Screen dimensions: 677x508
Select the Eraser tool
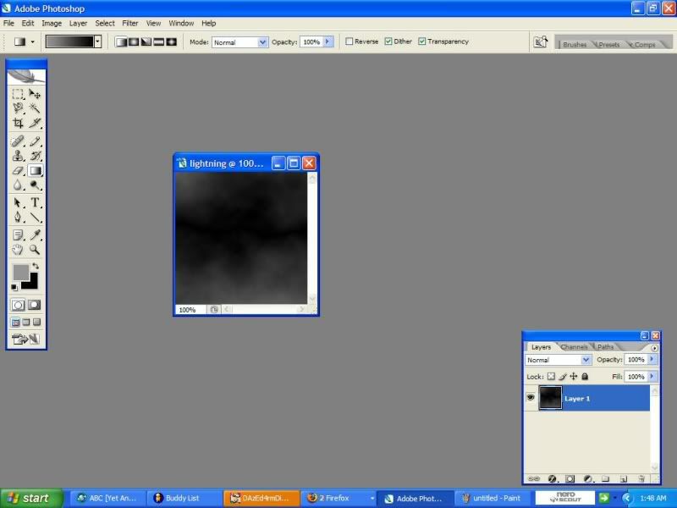(x=18, y=170)
